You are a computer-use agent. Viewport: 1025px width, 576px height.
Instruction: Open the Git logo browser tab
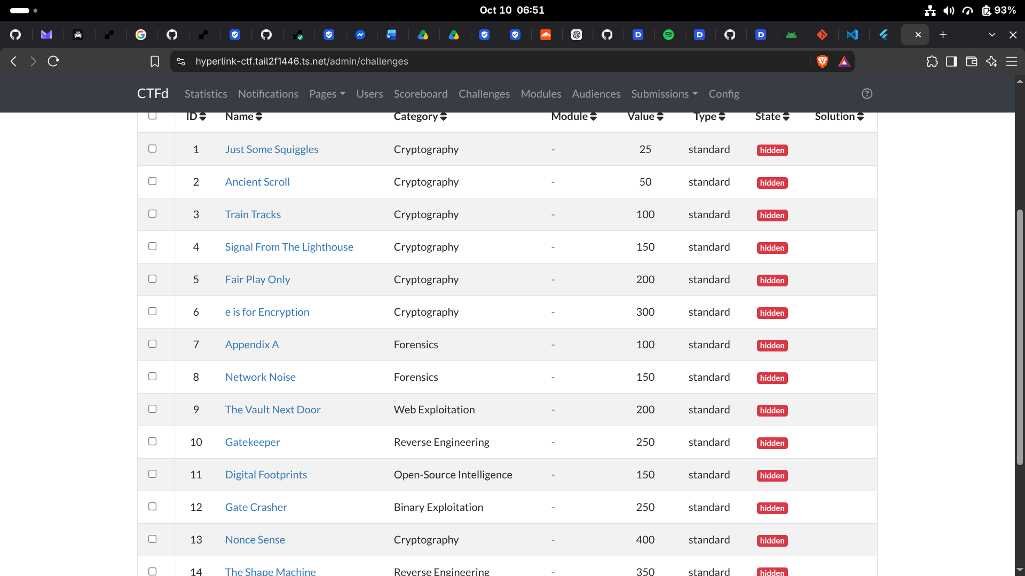pyautogui.click(x=822, y=35)
